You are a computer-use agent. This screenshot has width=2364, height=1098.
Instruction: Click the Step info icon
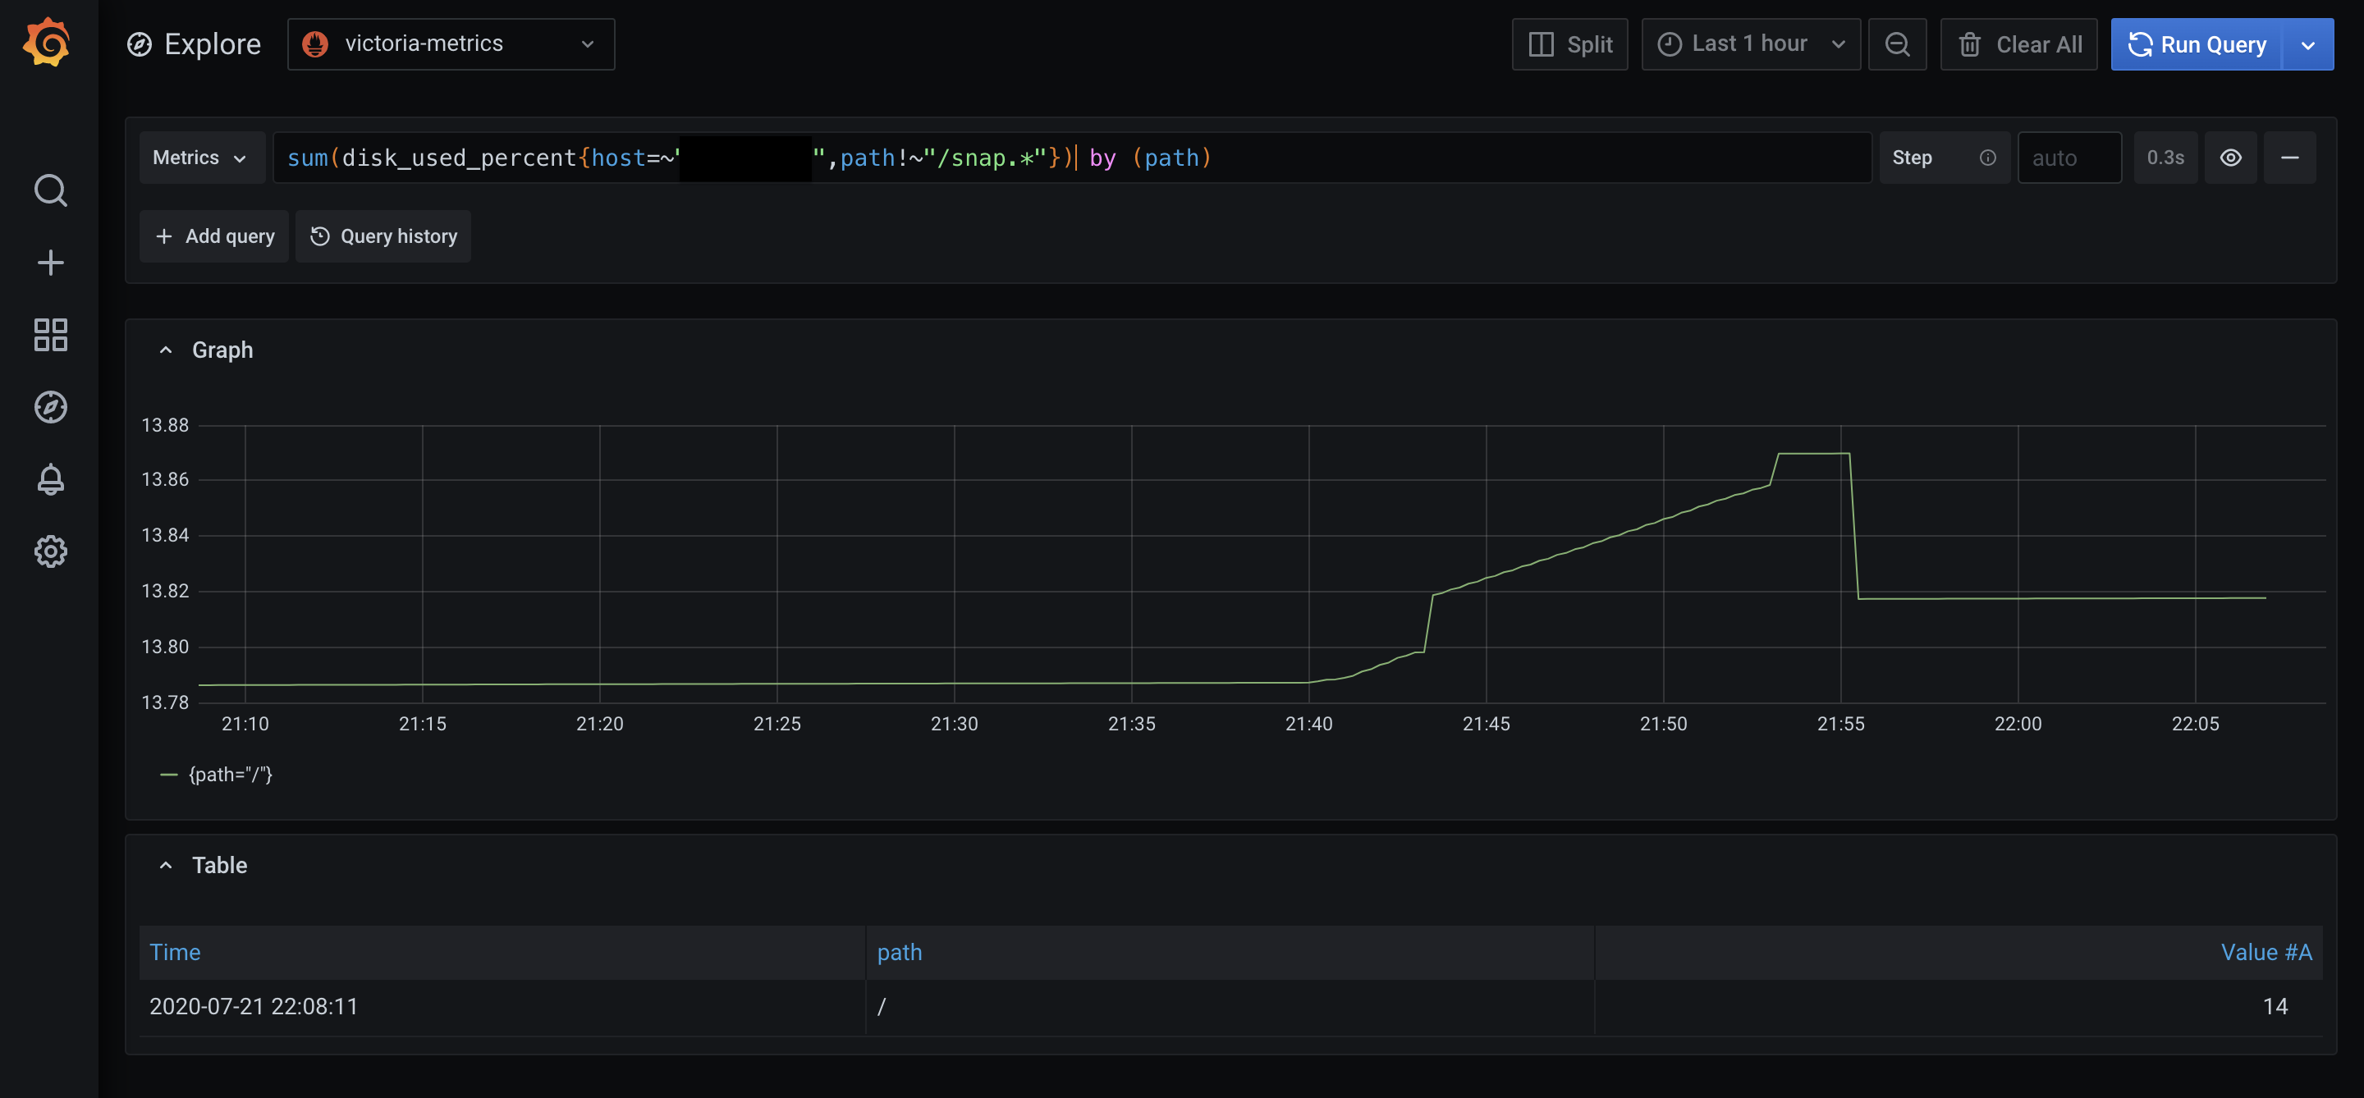click(x=1988, y=158)
